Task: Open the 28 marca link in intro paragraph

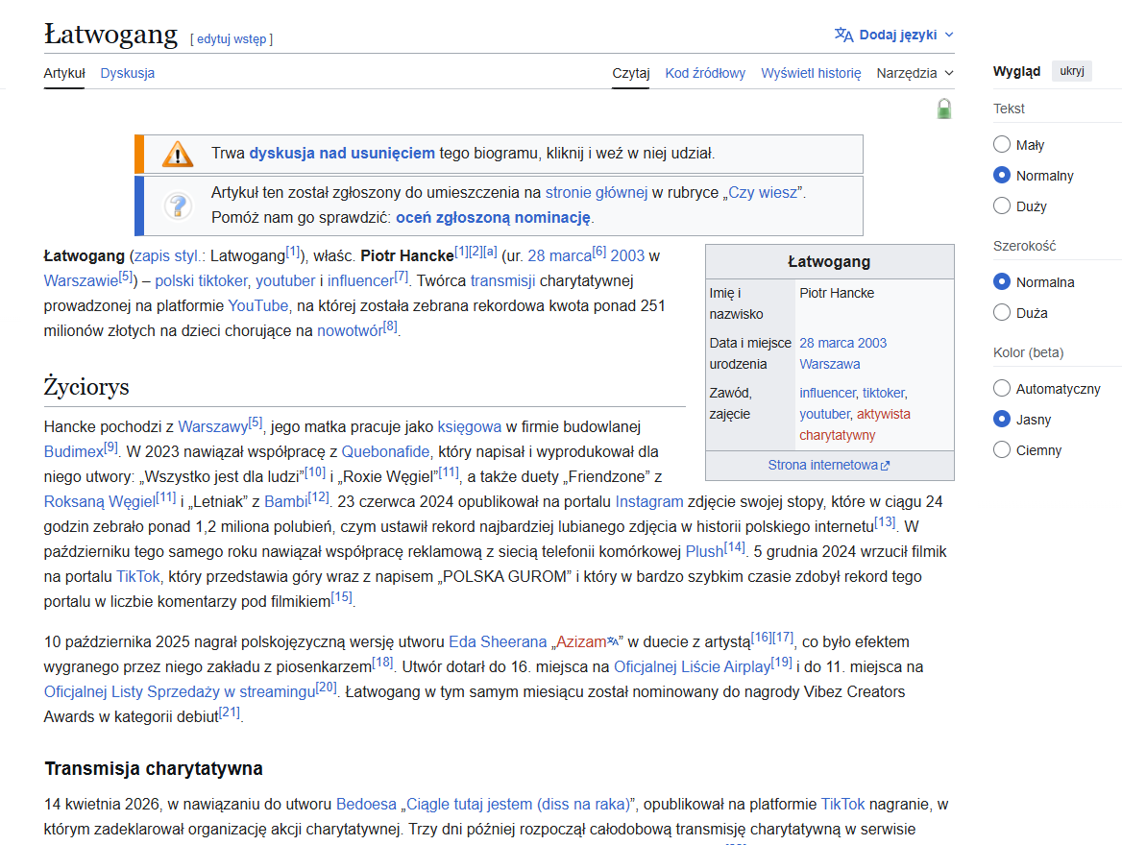Action: pos(560,255)
